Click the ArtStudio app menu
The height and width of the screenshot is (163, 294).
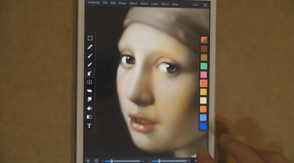[x=93, y=3]
